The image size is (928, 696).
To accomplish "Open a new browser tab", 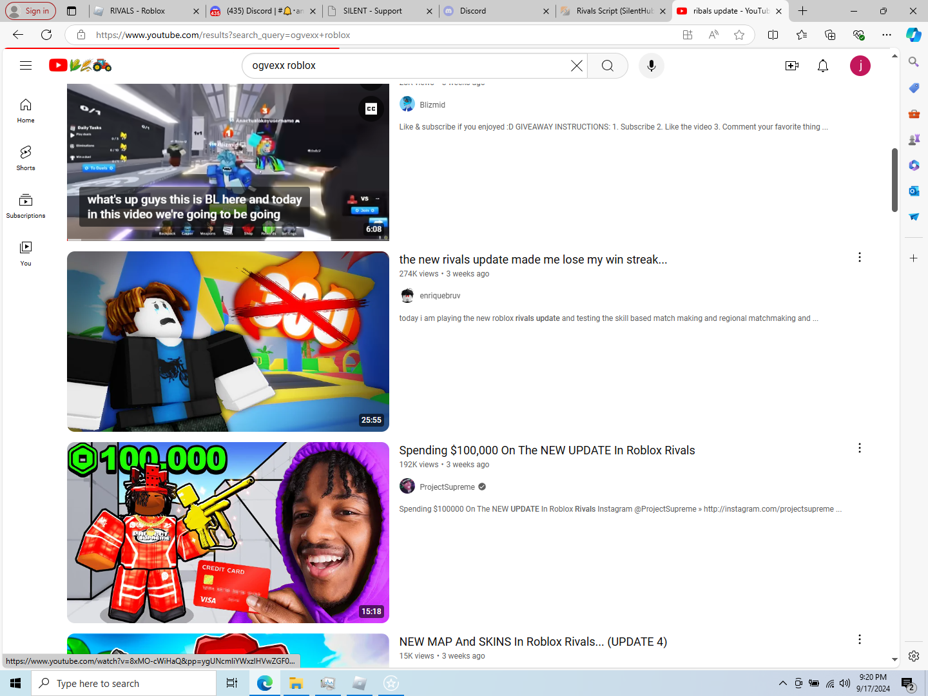I will coord(802,11).
